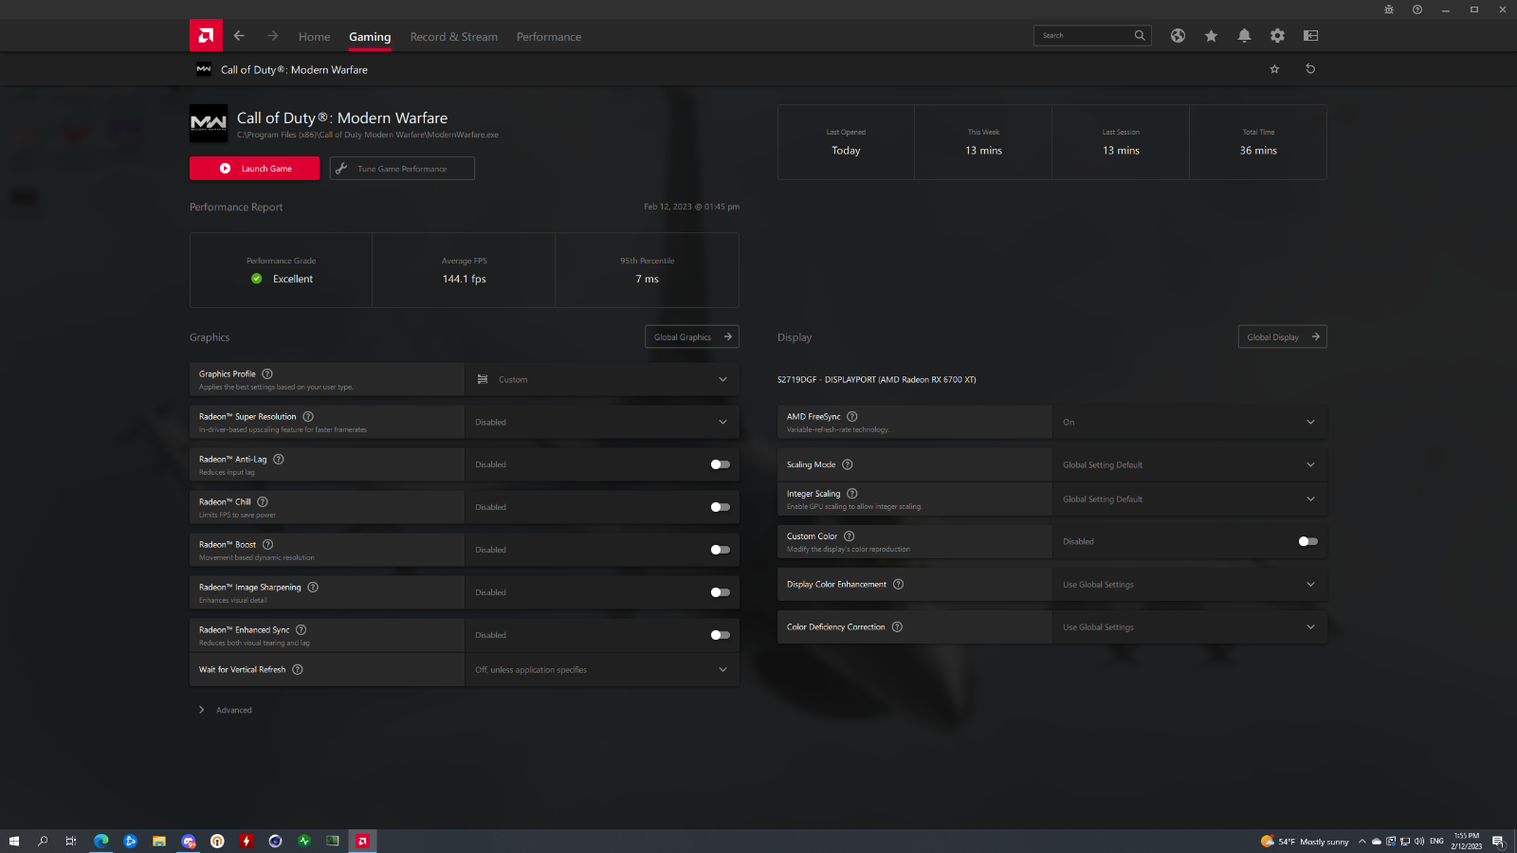Click the Modern Warfare game logo thumbnail
Screen dimensions: 1517x853
click(x=209, y=123)
